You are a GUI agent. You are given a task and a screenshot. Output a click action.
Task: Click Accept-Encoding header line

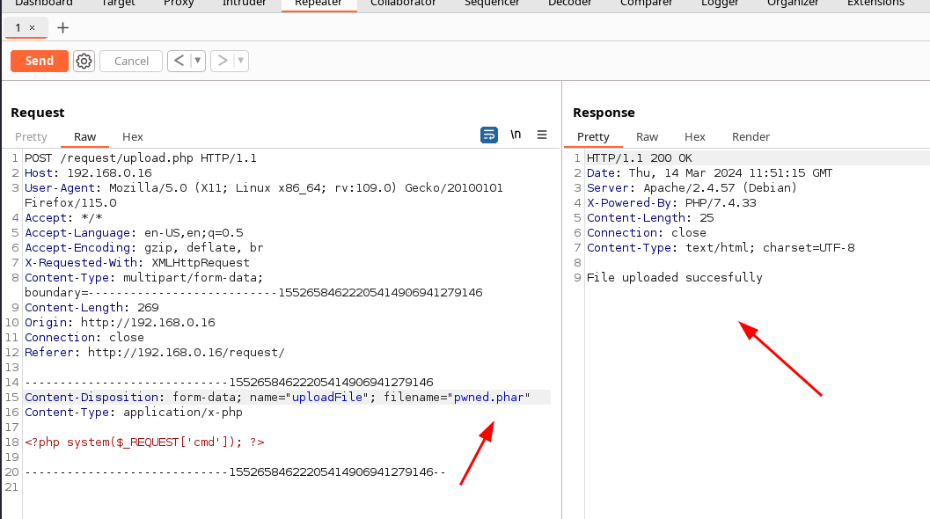pyautogui.click(x=144, y=248)
